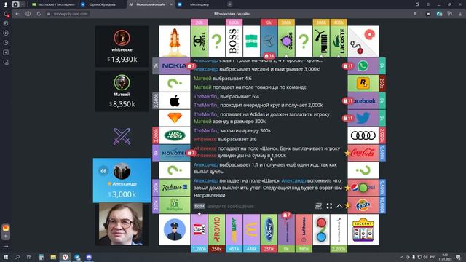Click the chance cell below Nokia
This screenshot has height=262, width=466.
coord(175,83)
